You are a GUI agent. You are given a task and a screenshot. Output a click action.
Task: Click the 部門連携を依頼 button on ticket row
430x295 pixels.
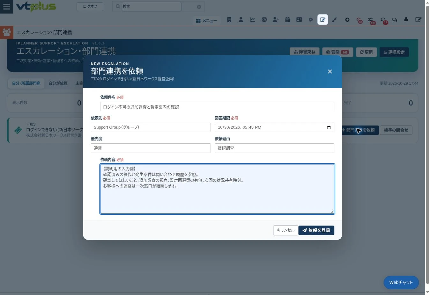[x=360, y=130]
